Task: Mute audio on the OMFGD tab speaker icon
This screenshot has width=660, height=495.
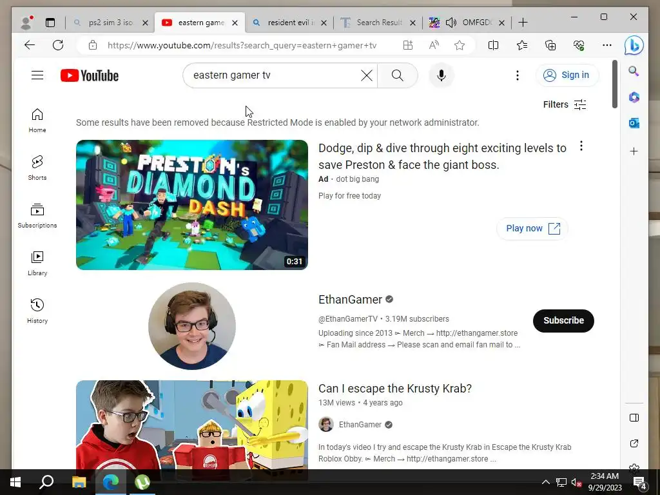Action: [x=451, y=23]
